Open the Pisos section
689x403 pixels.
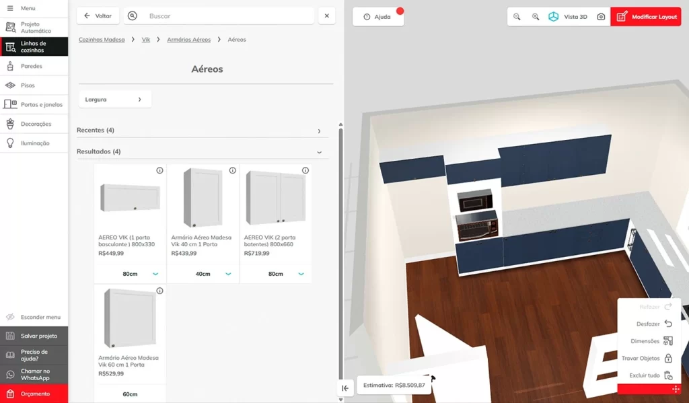pos(34,85)
